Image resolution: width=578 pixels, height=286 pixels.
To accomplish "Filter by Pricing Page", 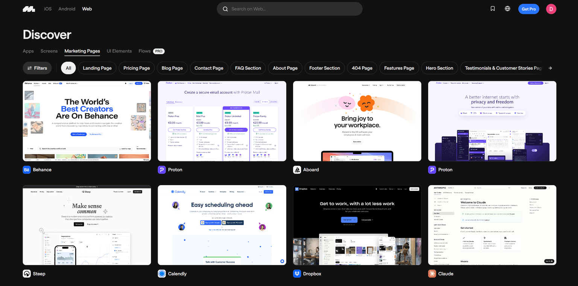I will (137, 68).
